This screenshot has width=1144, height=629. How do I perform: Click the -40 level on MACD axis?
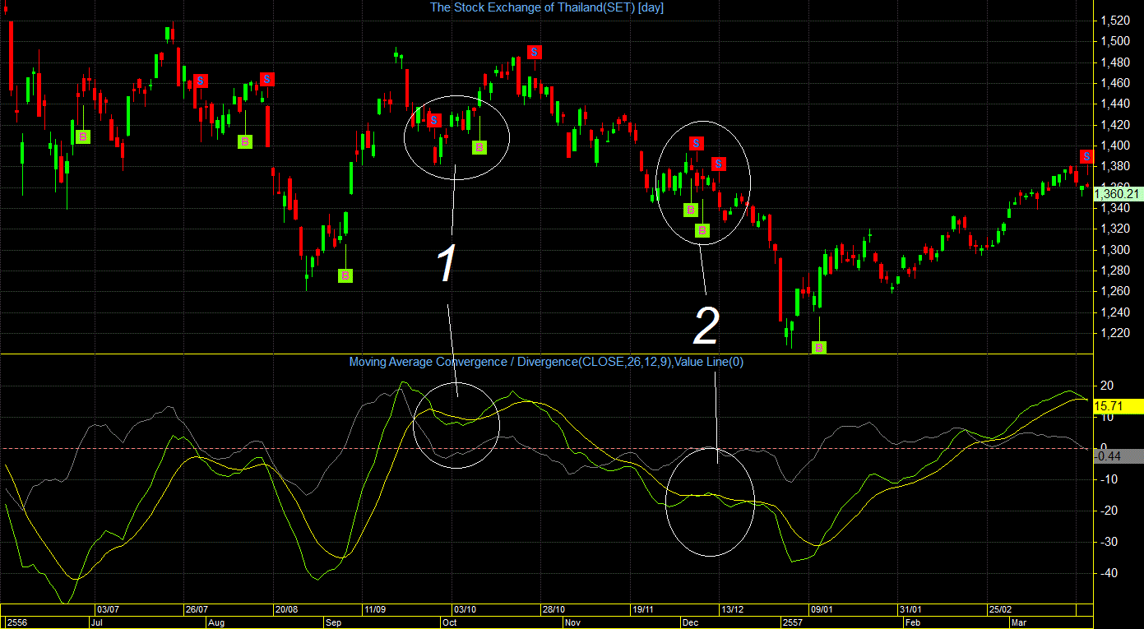pyautogui.click(x=1109, y=573)
